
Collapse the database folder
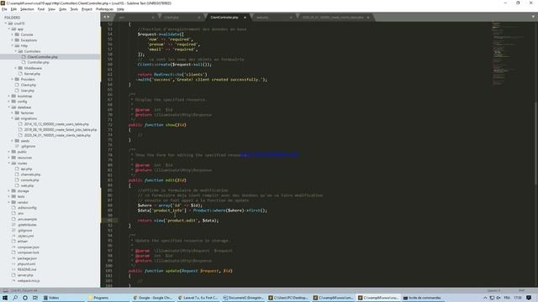tap(9, 107)
